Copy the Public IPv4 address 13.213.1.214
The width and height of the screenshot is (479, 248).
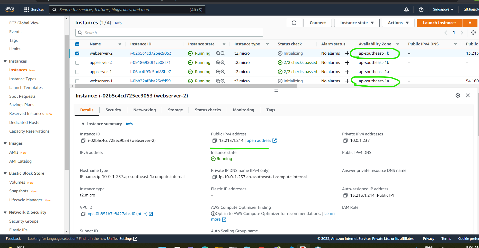pyautogui.click(x=214, y=141)
